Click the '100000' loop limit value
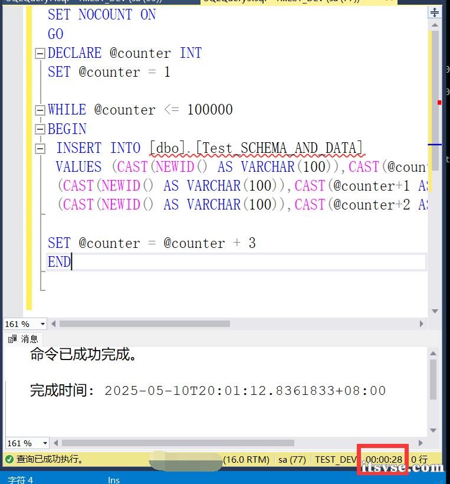The width and height of the screenshot is (450, 484). [x=210, y=110]
